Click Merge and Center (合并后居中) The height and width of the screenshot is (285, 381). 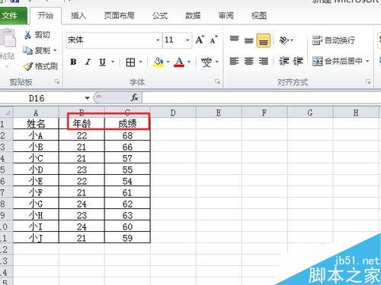(x=338, y=61)
